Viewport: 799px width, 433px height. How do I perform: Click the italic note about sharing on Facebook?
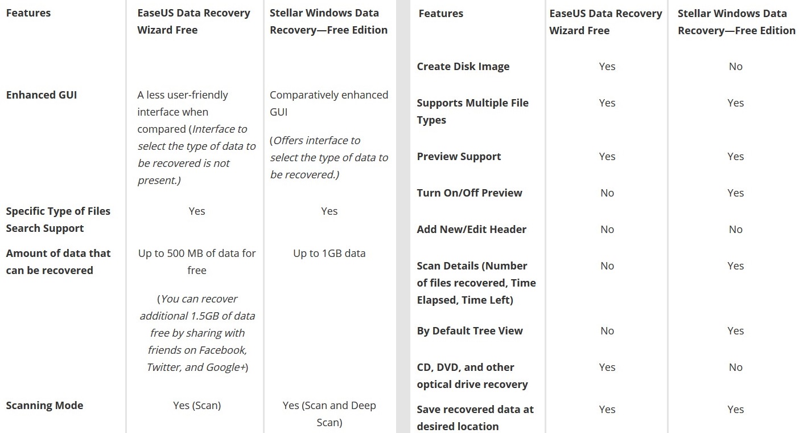pyautogui.click(x=197, y=333)
